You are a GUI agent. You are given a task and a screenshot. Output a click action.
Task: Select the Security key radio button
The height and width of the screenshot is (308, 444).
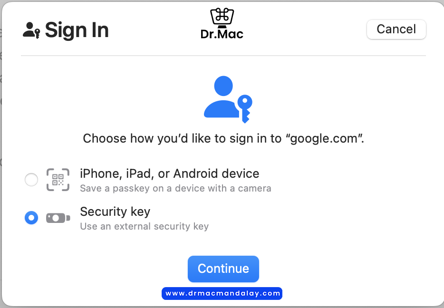pos(31,218)
